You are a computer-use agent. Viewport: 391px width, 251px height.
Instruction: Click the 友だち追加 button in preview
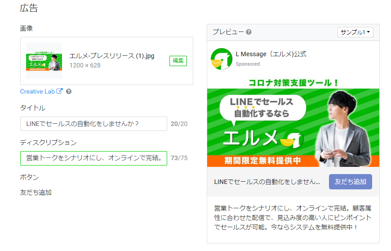pyautogui.click(x=351, y=182)
